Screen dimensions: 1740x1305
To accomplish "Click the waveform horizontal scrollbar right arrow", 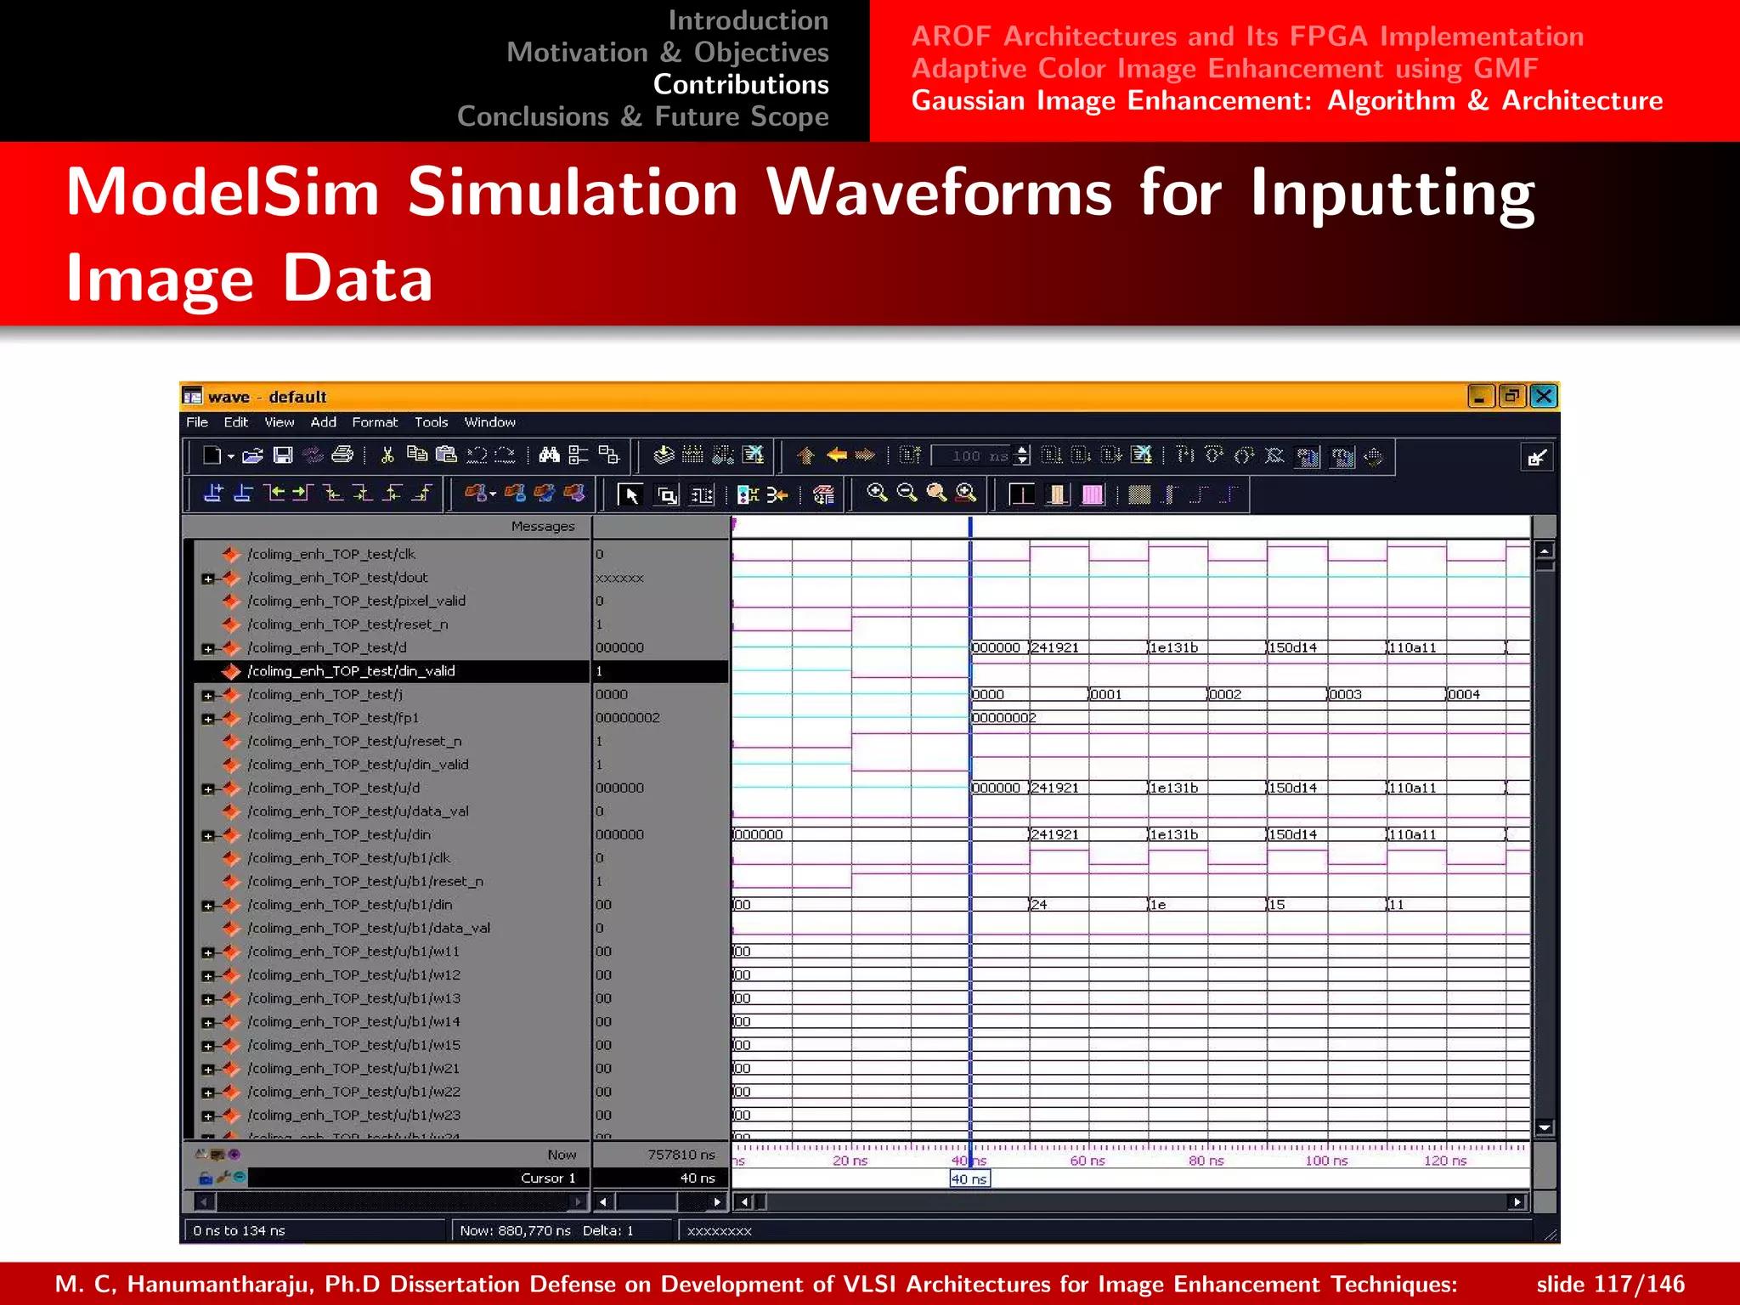I will [x=1517, y=1202].
